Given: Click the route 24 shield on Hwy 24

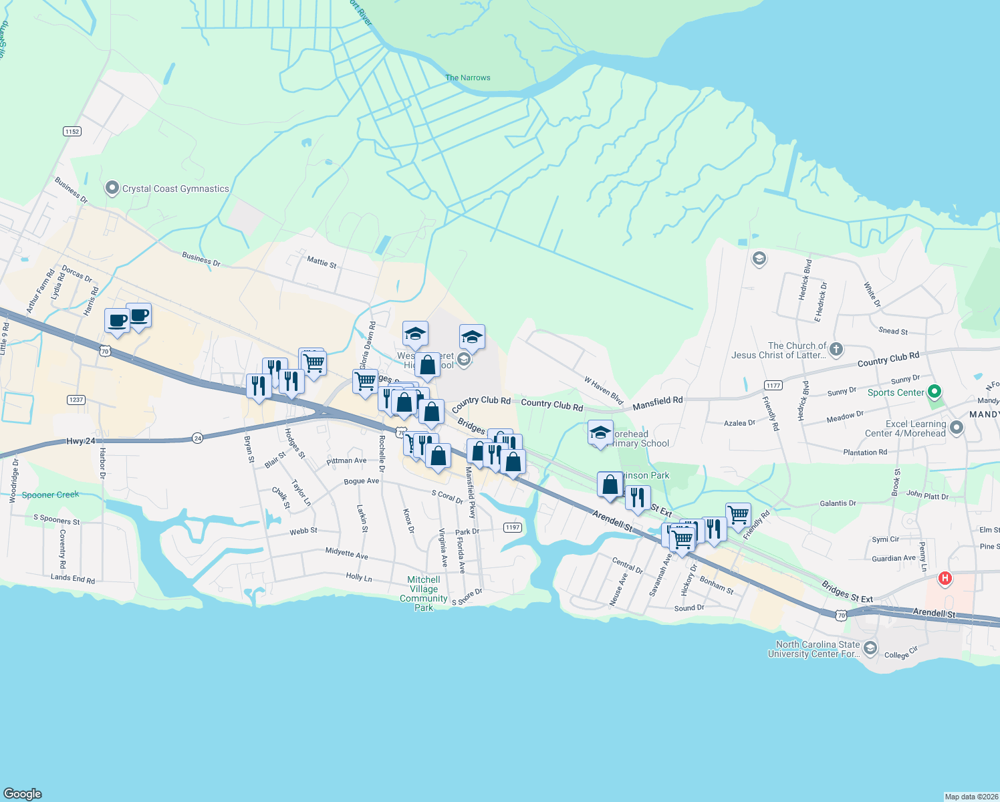Looking at the screenshot, I should [197, 438].
